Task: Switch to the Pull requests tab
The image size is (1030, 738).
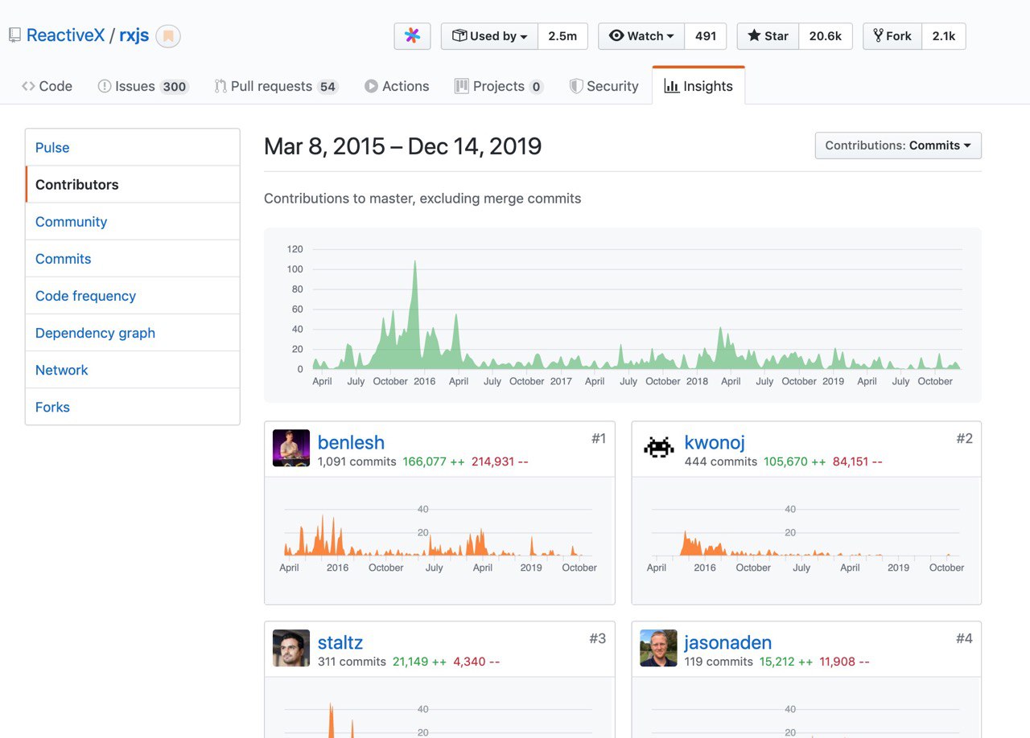Action: [x=276, y=86]
